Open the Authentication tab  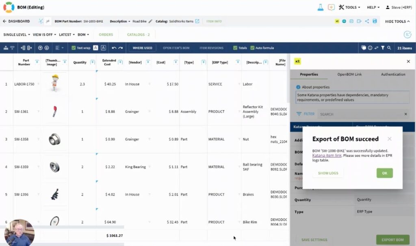click(393, 74)
